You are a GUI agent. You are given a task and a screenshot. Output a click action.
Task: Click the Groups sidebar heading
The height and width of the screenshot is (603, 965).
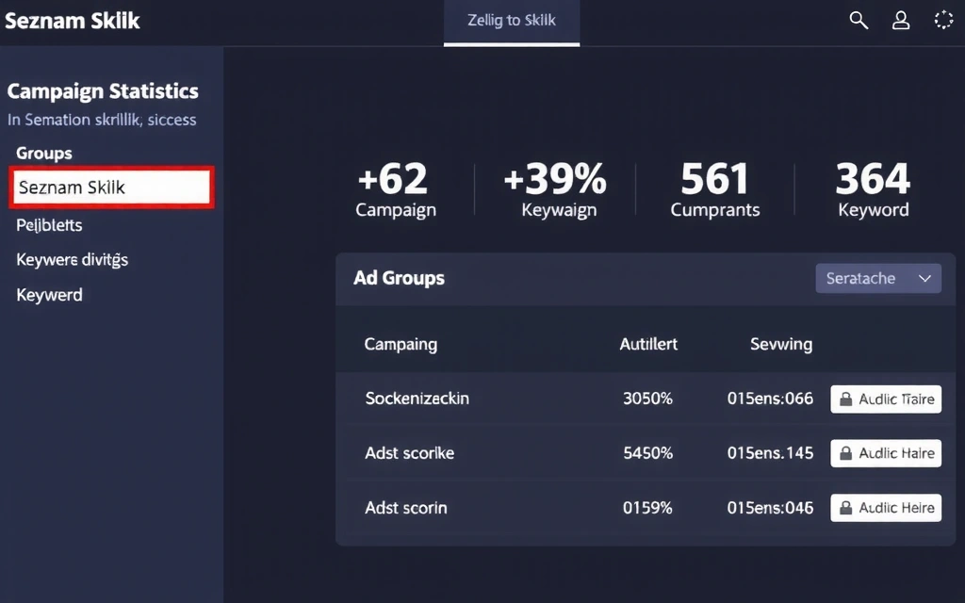click(44, 153)
